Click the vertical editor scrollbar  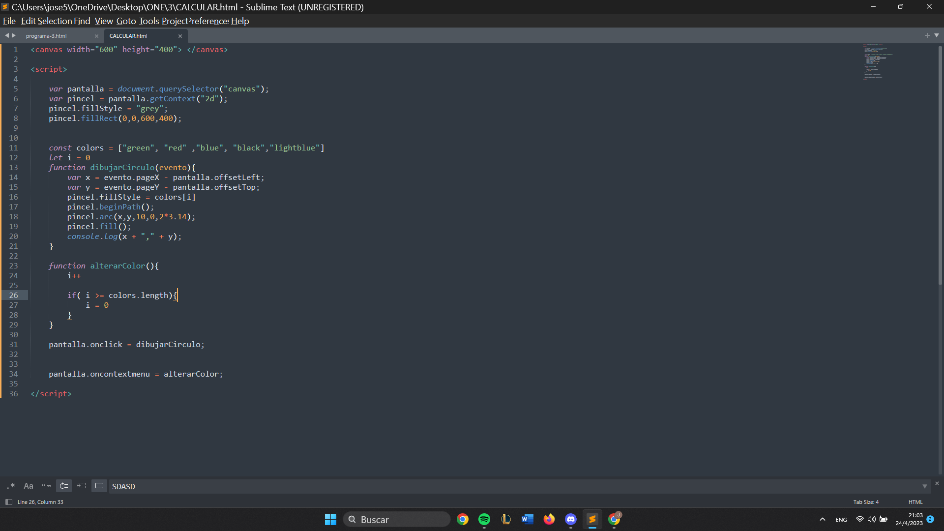pyautogui.click(x=940, y=165)
